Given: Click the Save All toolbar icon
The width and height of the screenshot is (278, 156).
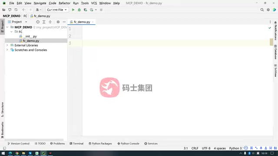Looking at the screenshot, I should click(10, 10).
